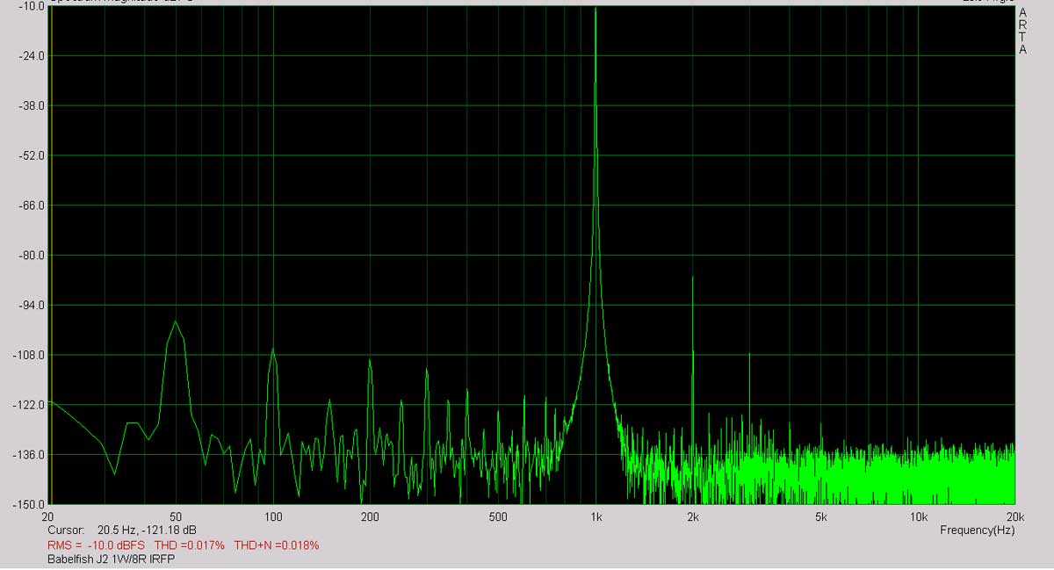Click the vertical 'ARTA' label
This screenshot has height=570, width=1054.
coord(1022,32)
